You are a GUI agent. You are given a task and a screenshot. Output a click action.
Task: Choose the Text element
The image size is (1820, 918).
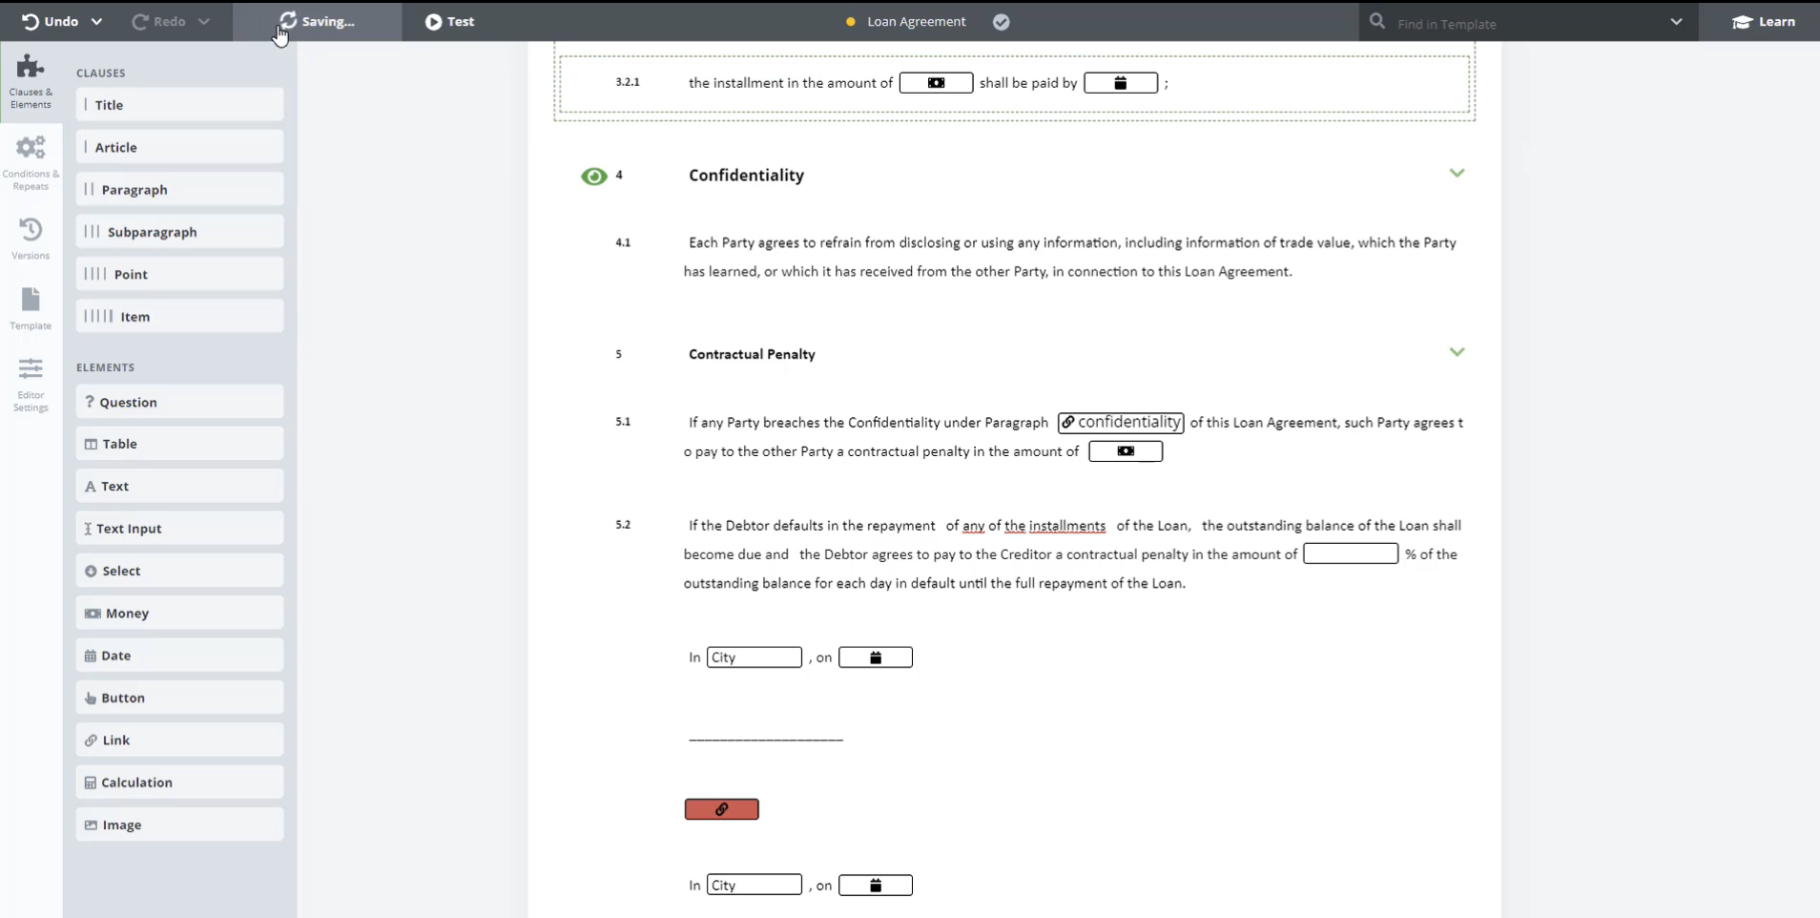(179, 486)
